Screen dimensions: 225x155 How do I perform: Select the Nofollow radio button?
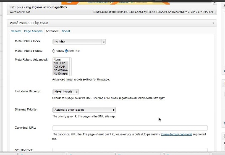(66, 51)
